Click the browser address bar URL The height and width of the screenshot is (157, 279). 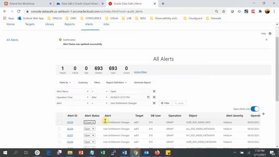pyautogui.click(x=87, y=11)
